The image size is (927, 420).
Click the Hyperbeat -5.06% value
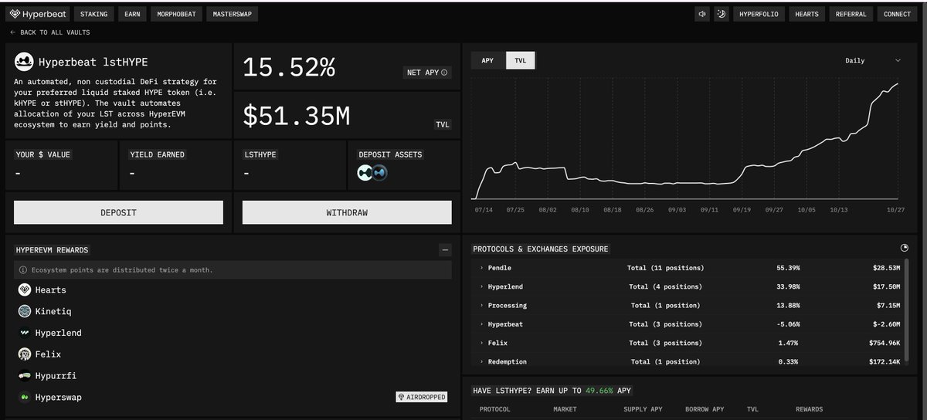point(786,324)
